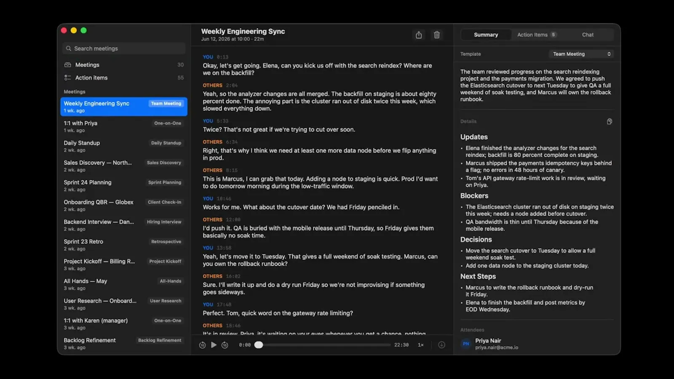Click the Retrospective tag badge

point(166,242)
